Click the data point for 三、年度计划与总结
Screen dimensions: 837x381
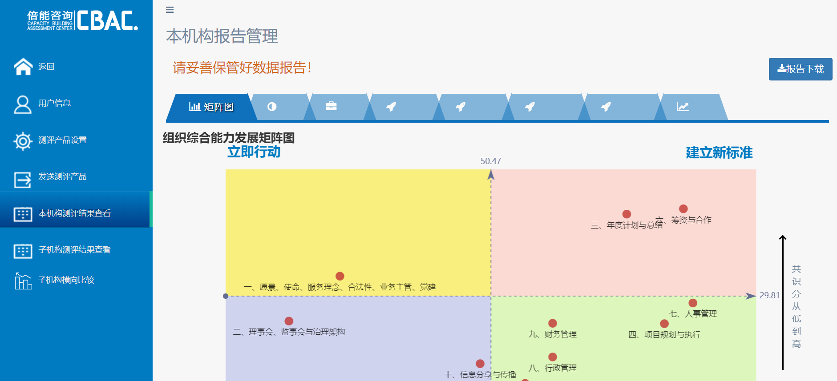pos(627,214)
